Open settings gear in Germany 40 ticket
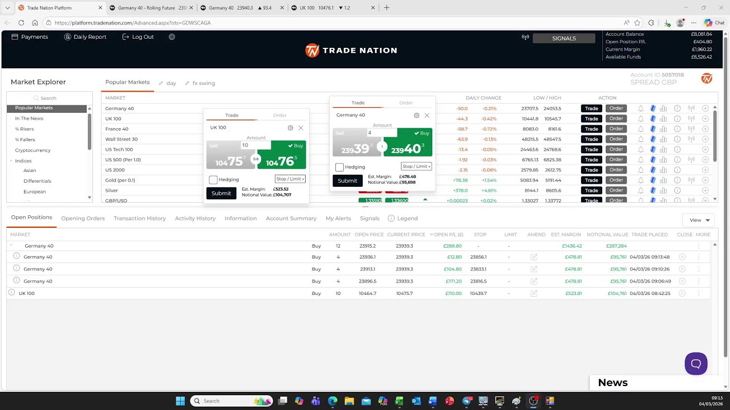This screenshot has height=410, width=730. pos(416,116)
